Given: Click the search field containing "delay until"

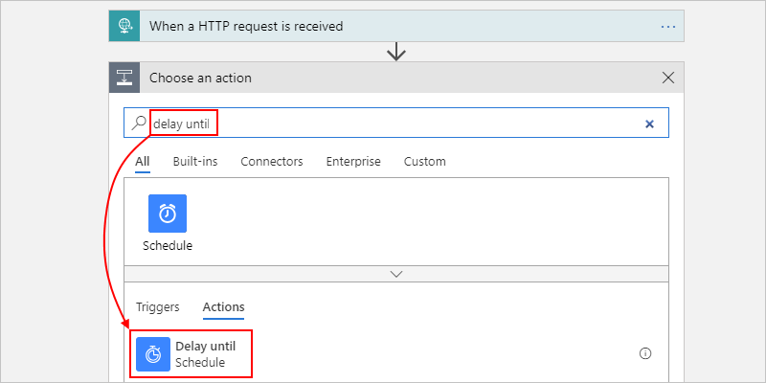Looking at the screenshot, I should (x=383, y=124).
